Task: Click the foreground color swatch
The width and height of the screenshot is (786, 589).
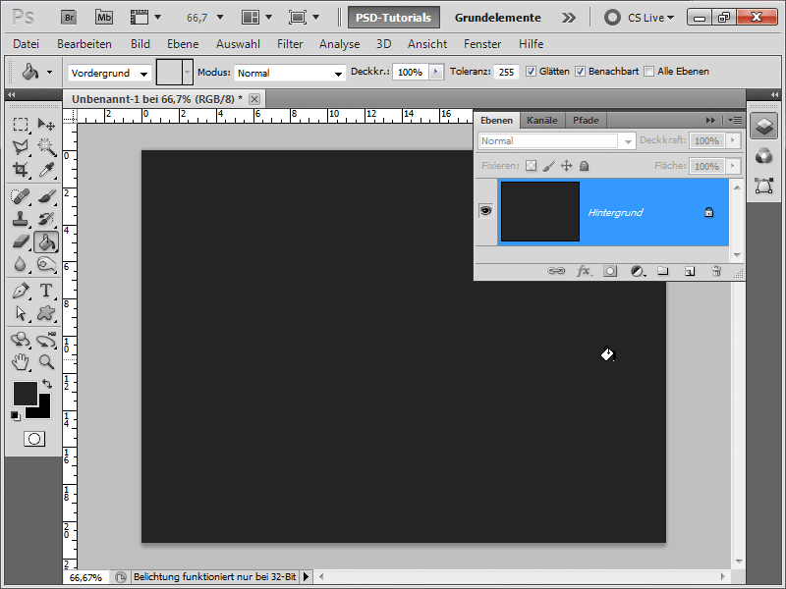Action: point(26,394)
